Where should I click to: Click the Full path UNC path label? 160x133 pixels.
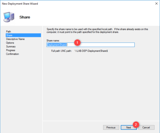61,51
